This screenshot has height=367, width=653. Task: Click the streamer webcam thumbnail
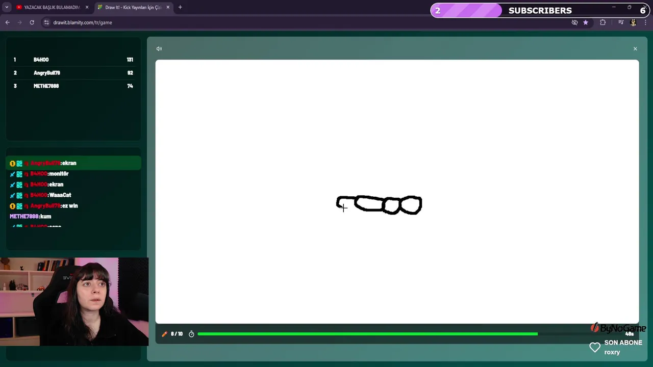pos(74,302)
